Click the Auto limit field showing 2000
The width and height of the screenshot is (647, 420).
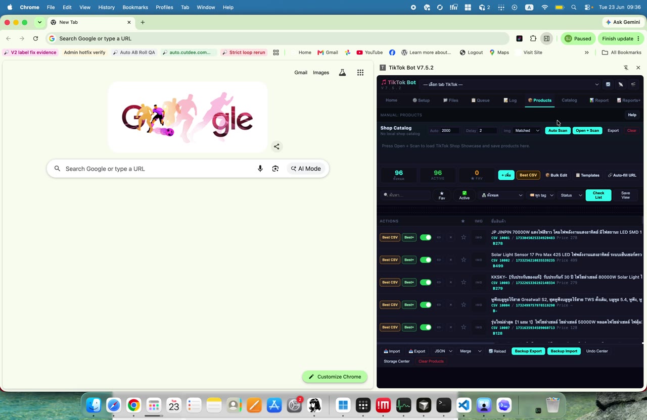pos(449,131)
